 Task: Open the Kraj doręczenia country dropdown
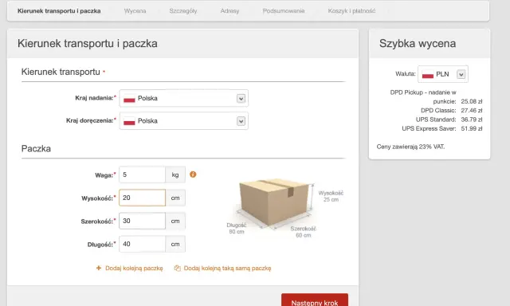click(184, 121)
